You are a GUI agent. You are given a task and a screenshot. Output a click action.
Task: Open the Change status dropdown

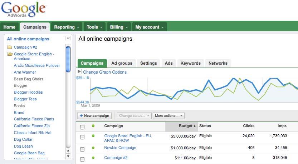point(134,116)
